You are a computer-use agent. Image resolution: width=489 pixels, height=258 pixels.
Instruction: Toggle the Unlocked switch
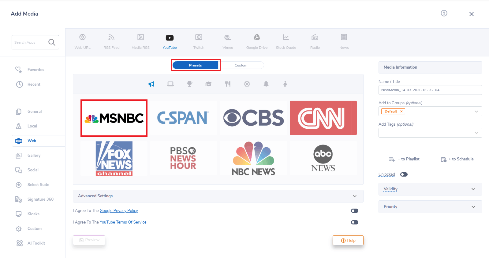[404, 174]
